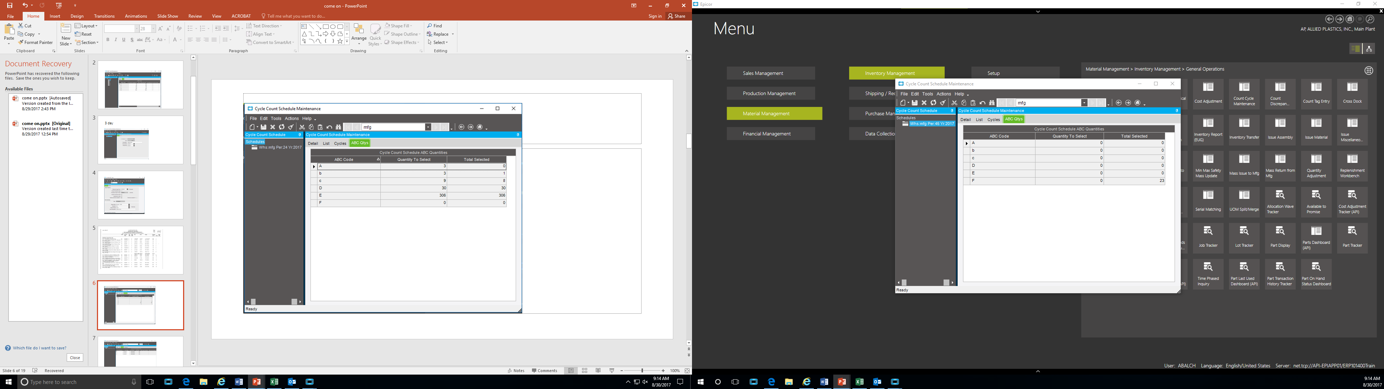The width and height of the screenshot is (1384, 389).
Task: Toggle PowerPoint Comments pane in status bar
Action: 544,371
